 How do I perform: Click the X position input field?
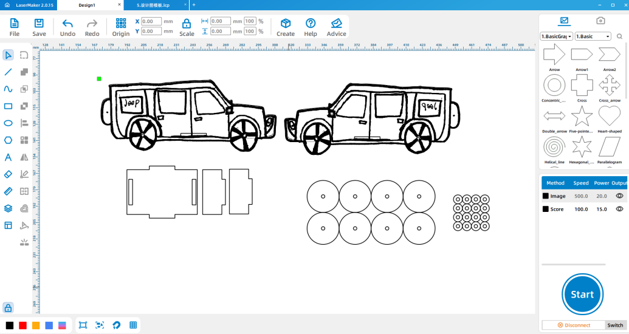click(151, 21)
